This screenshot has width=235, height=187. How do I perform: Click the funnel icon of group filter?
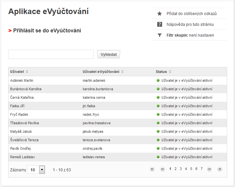[x=159, y=35]
